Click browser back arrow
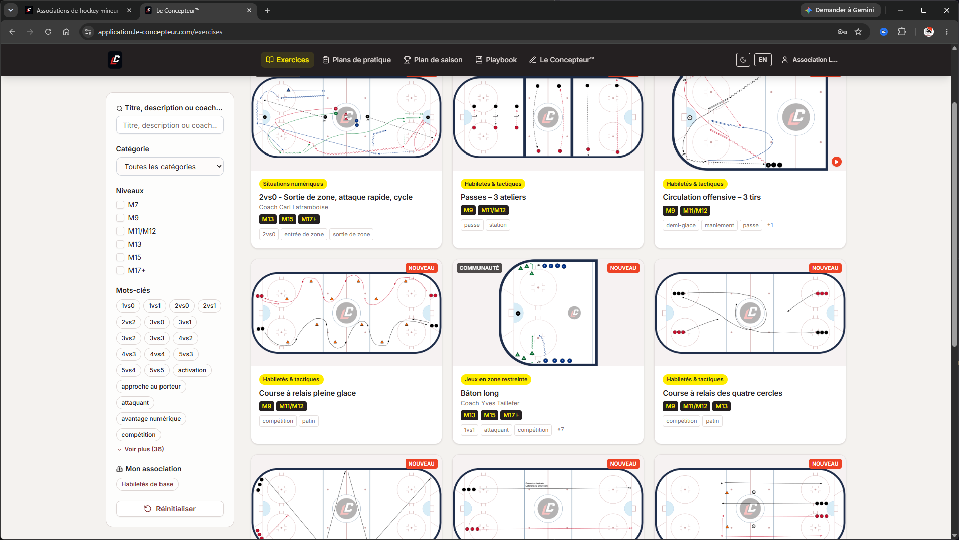The width and height of the screenshot is (959, 540). click(x=12, y=32)
